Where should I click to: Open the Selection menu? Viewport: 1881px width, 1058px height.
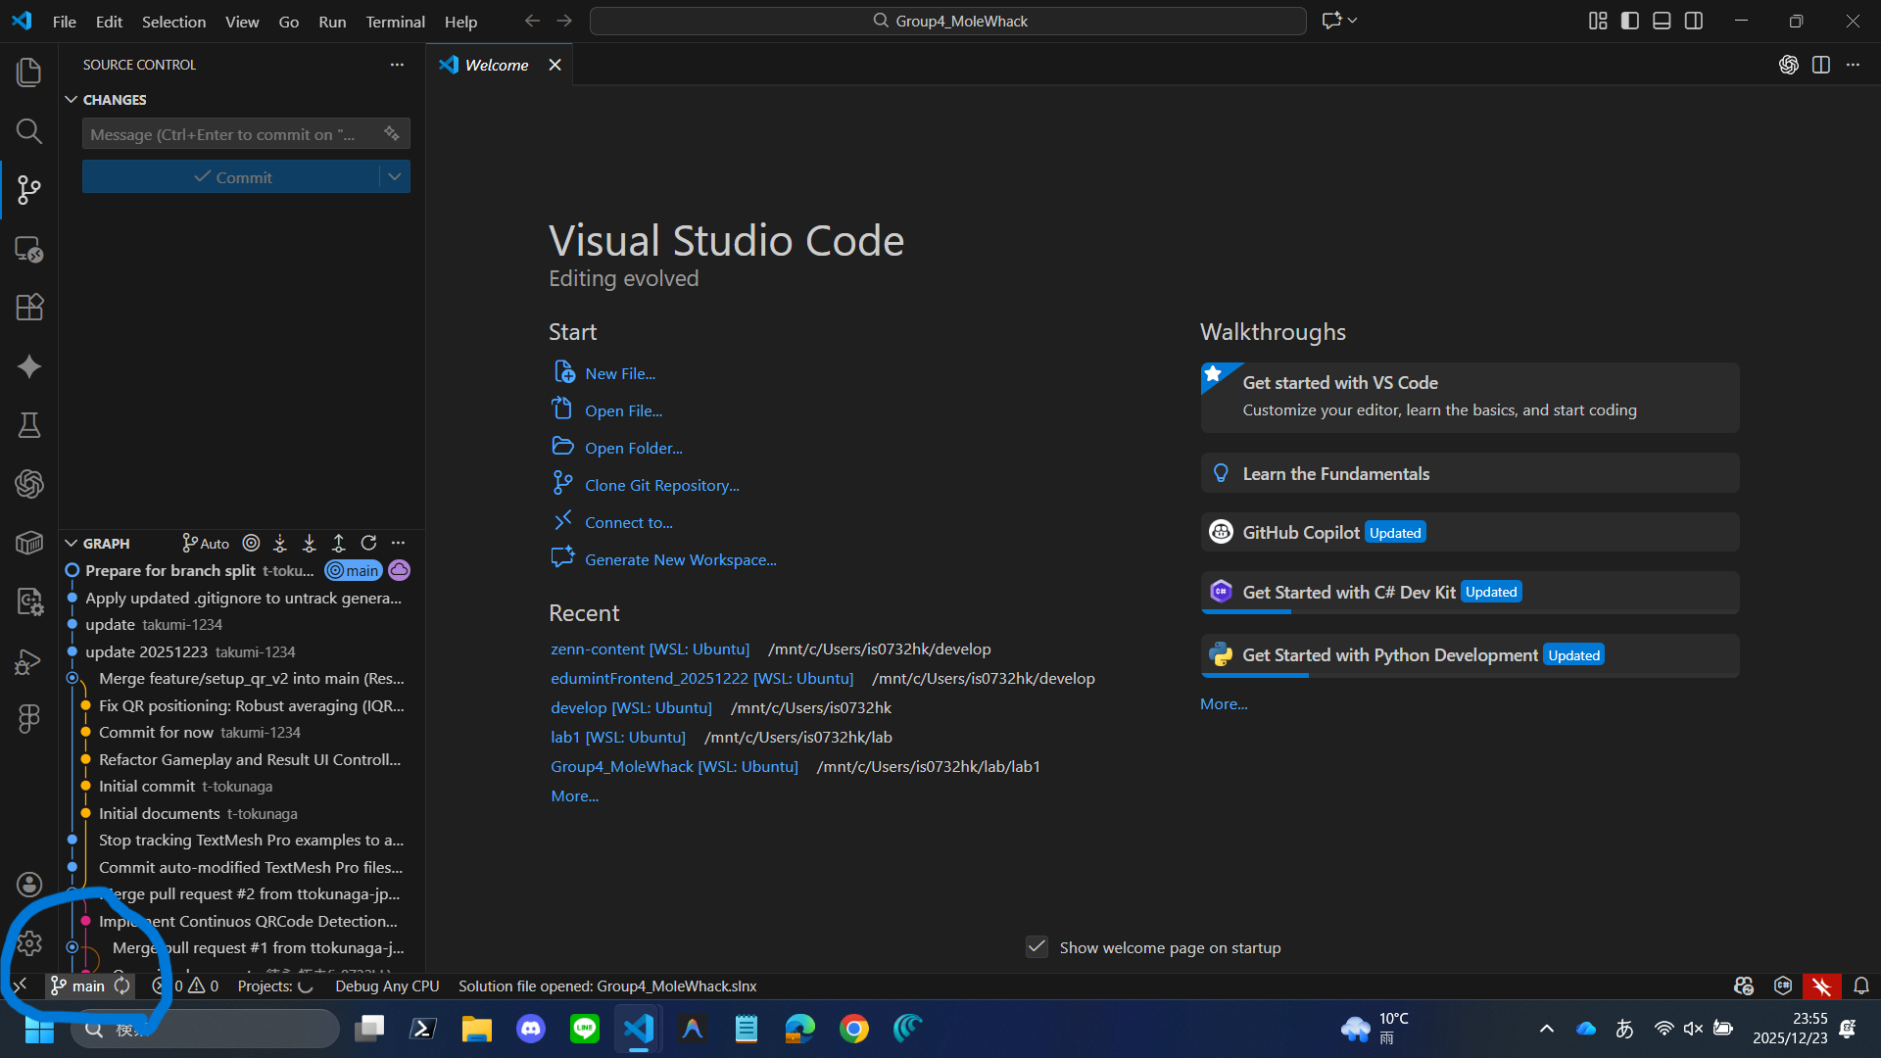173,22
